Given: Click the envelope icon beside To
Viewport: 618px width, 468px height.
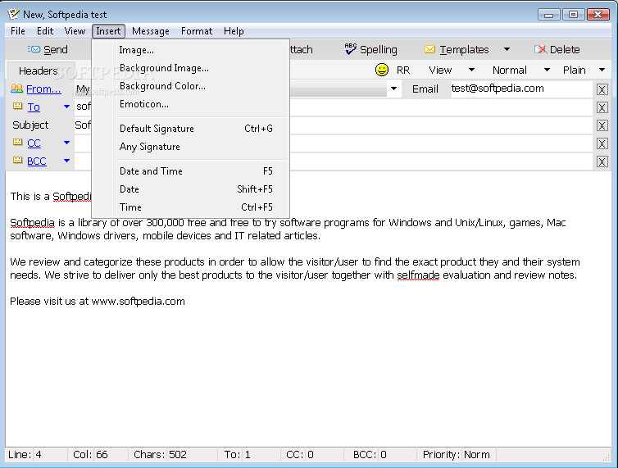Looking at the screenshot, I should [x=17, y=106].
